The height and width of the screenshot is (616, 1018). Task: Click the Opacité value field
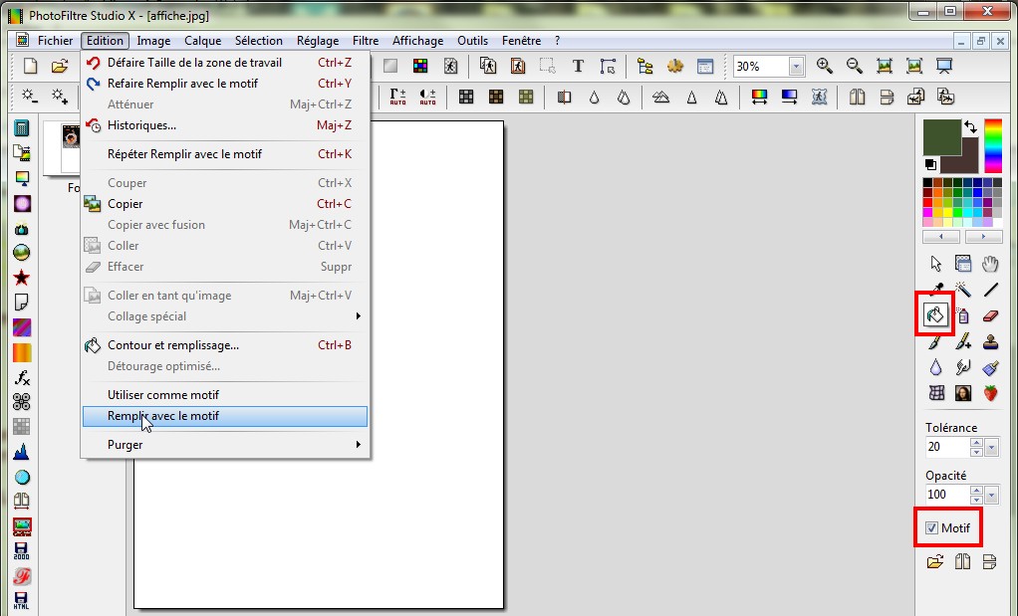click(x=947, y=495)
